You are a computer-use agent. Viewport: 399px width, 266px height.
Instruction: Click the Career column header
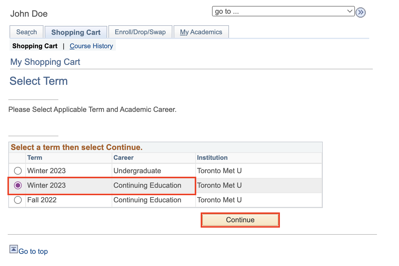coord(124,158)
